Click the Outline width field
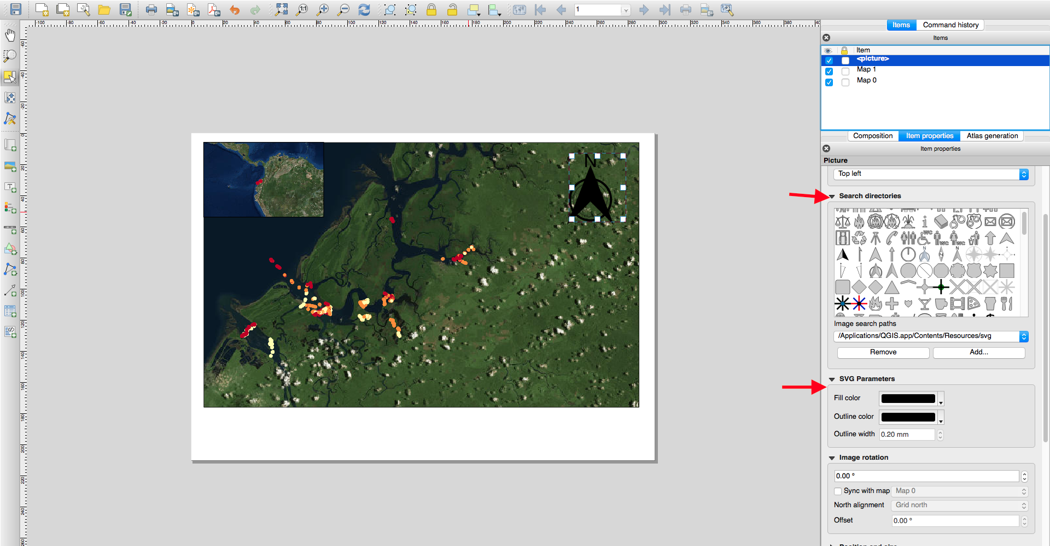This screenshot has width=1050, height=546. (x=908, y=435)
